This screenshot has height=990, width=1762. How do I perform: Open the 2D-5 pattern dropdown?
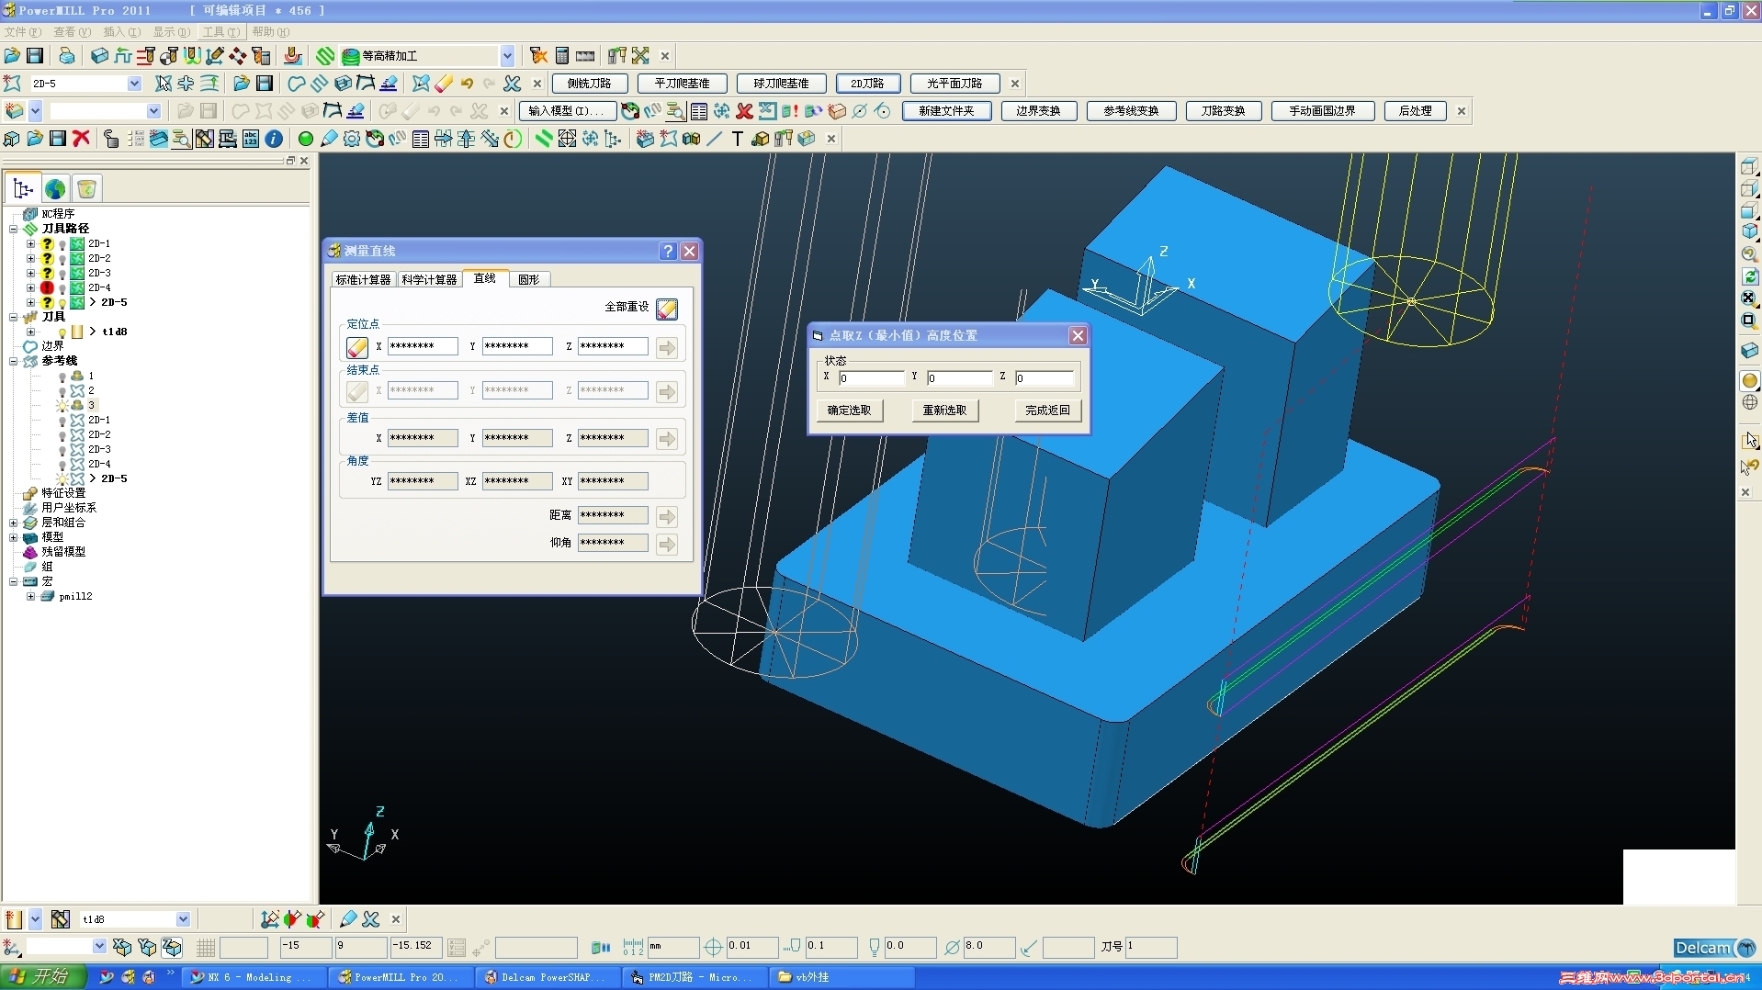(x=134, y=84)
